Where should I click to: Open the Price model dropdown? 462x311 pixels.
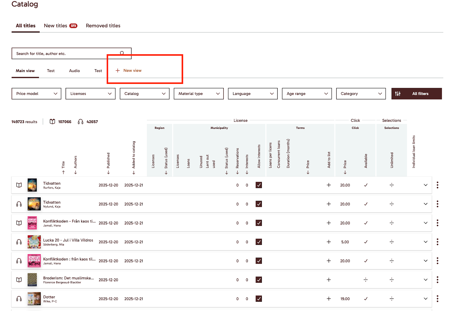point(36,94)
